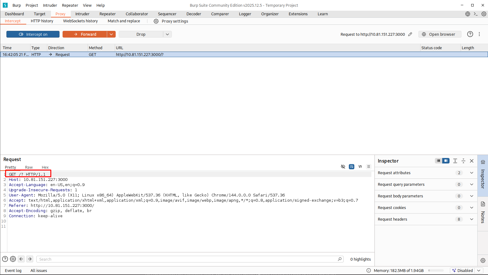
Task: Forward the intercepted request
Action: tap(85, 34)
